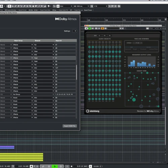Select the Erase tool
This screenshot has width=168, height=168.
point(18,6)
